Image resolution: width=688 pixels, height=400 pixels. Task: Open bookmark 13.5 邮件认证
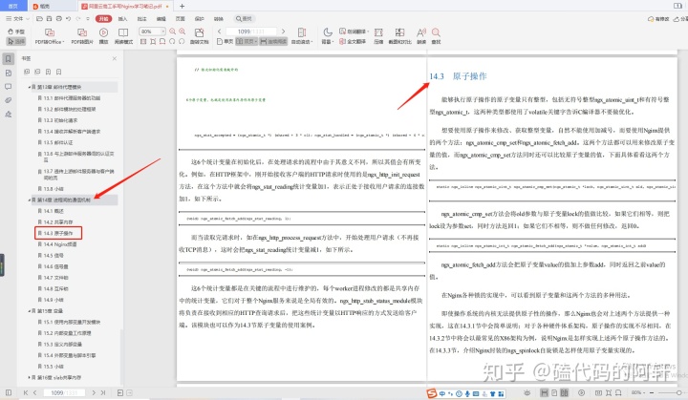coord(58,142)
